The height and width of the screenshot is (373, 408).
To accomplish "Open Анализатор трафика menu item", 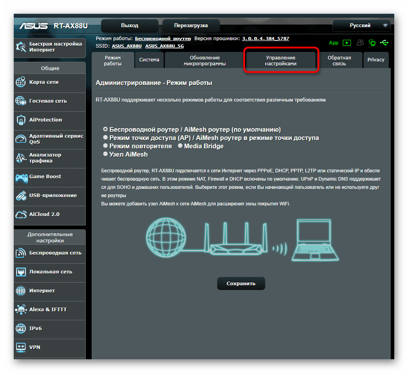I will [x=50, y=158].
